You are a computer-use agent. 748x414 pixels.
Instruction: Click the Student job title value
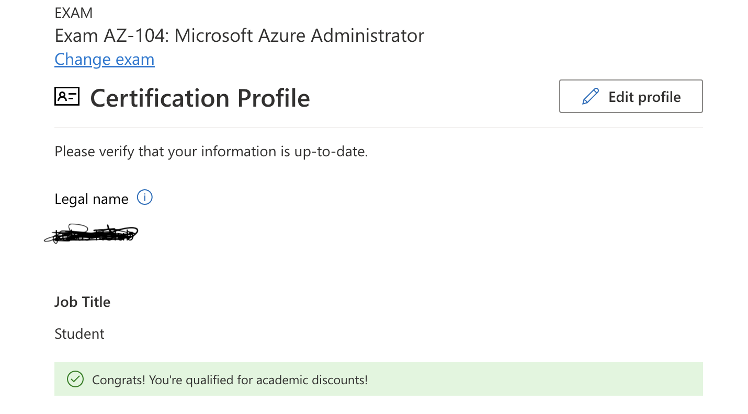[x=80, y=334]
